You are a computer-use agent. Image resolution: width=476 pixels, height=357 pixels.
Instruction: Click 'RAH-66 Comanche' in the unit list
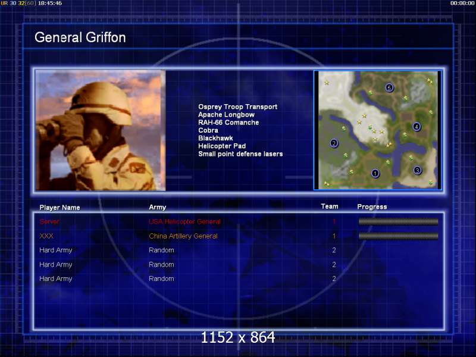pyautogui.click(x=228, y=123)
